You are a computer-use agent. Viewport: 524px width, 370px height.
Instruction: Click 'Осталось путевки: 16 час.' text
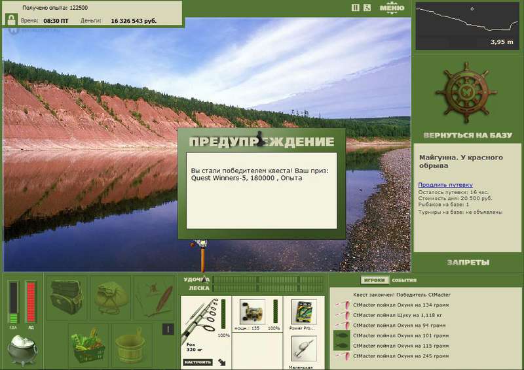(x=453, y=192)
